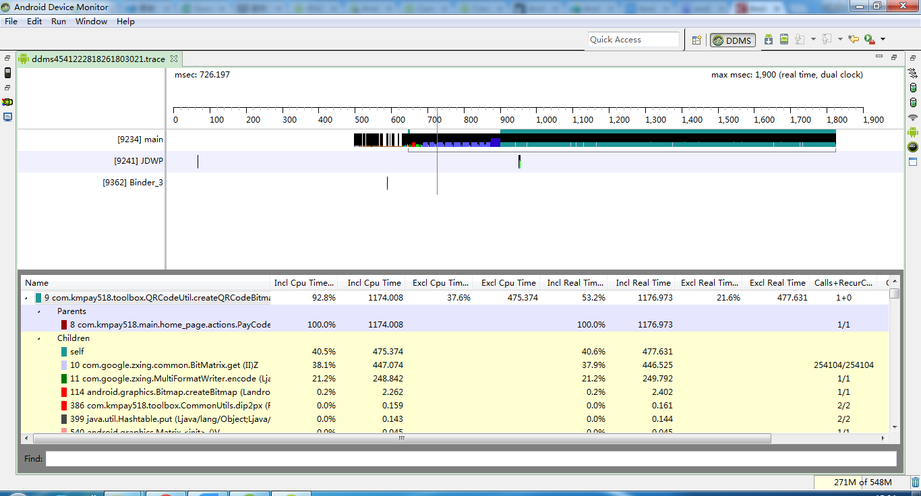This screenshot has width=921, height=496.
Task: Collapse the createQRCodeBitmap top-level row
Action: click(26, 298)
